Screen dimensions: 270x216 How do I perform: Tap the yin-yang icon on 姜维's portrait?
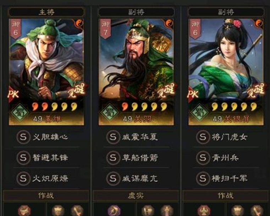[x=80, y=23]
